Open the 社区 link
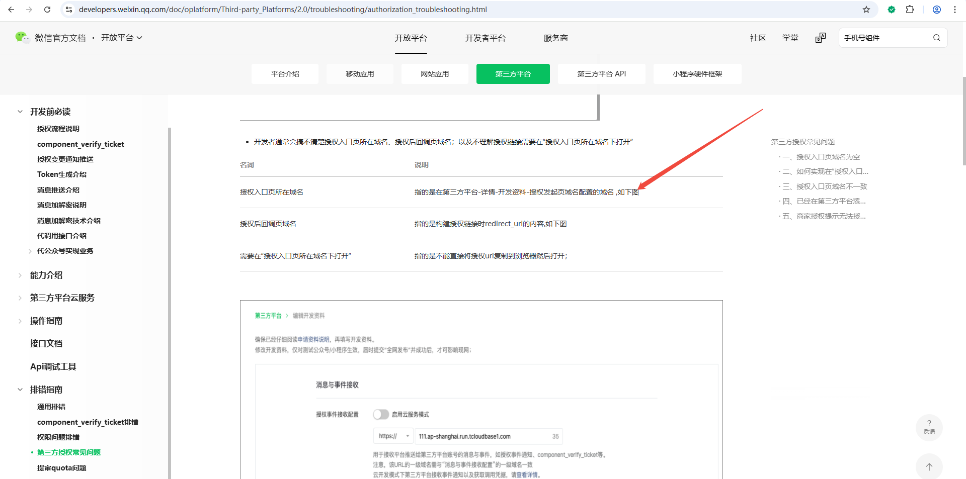The width and height of the screenshot is (966, 479). (758, 38)
